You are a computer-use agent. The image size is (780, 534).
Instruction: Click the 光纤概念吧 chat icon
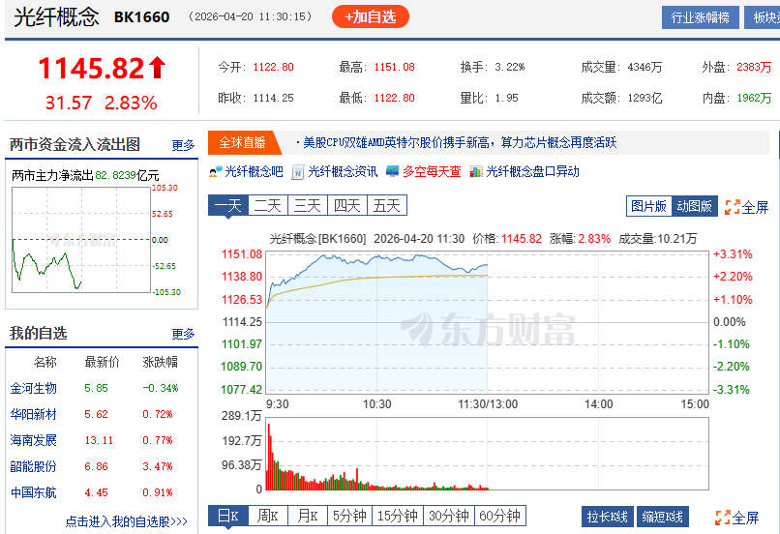click(x=216, y=172)
